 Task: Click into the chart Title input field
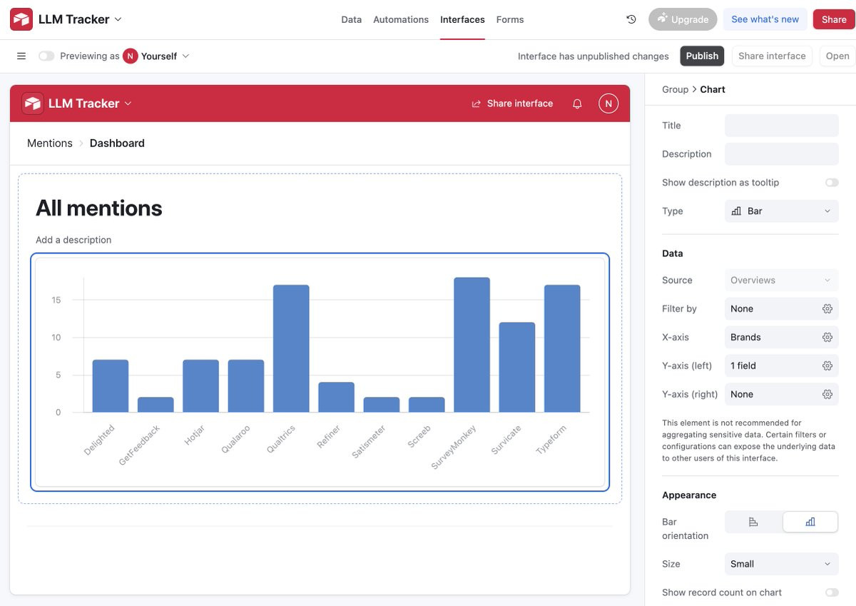(782, 126)
